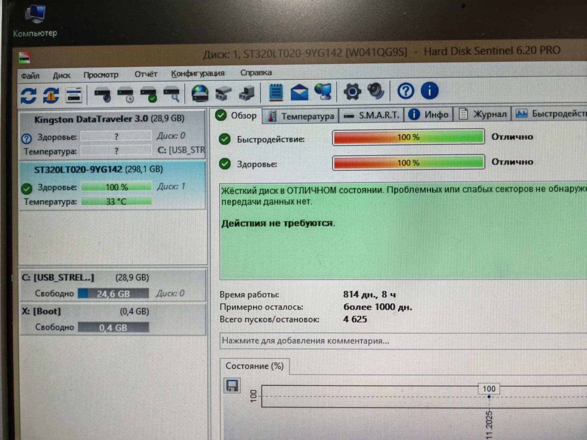This screenshot has height=440, width=587.
Task: Open the Компьютер desktop icon
Action: click(x=35, y=21)
